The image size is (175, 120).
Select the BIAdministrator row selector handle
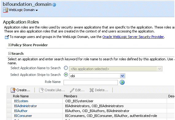(9, 106)
